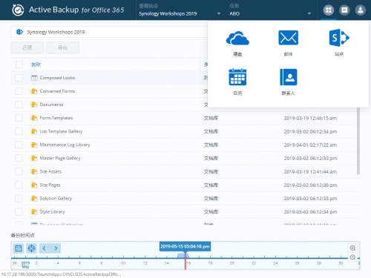The height and width of the screenshot is (278, 371).
Task: Click the Active Backup for Office 365 title
Action: 76,10
